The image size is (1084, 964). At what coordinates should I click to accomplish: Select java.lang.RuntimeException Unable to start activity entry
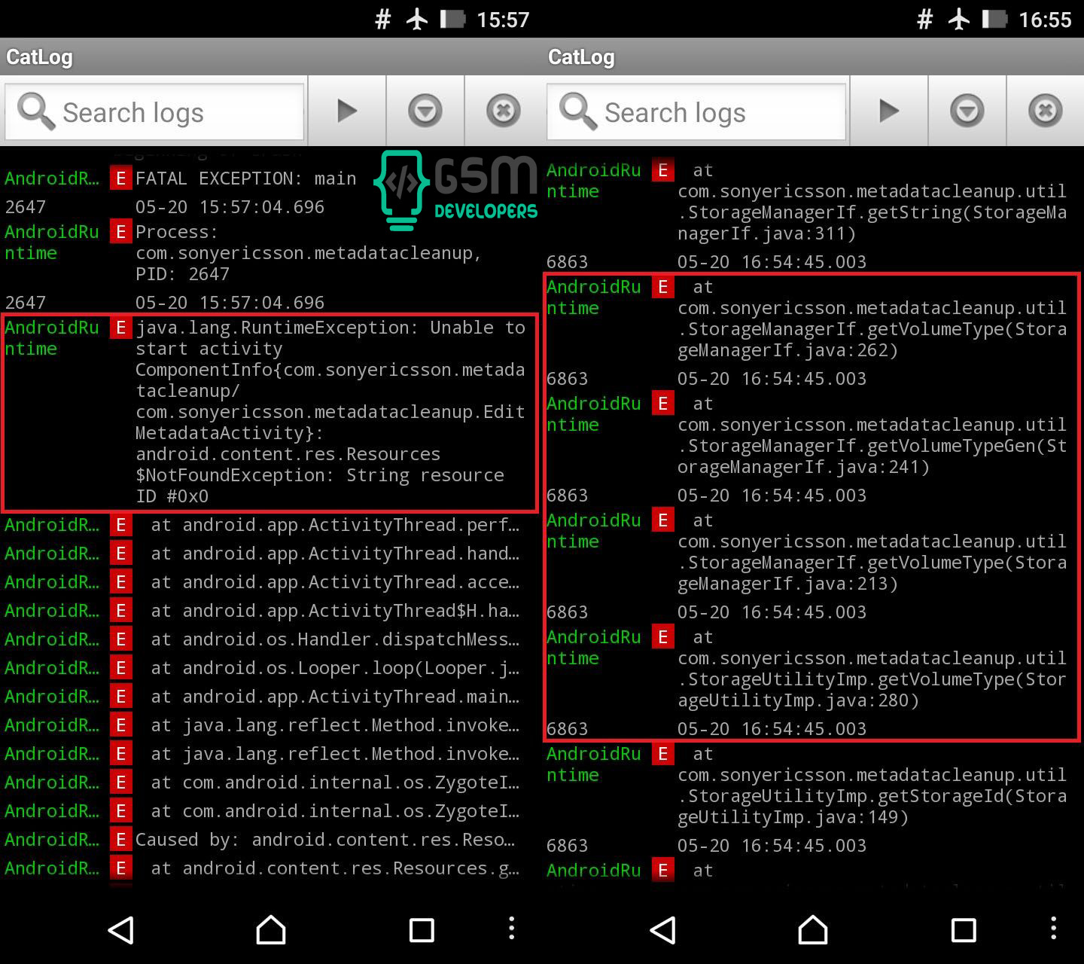click(x=271, y=412)
